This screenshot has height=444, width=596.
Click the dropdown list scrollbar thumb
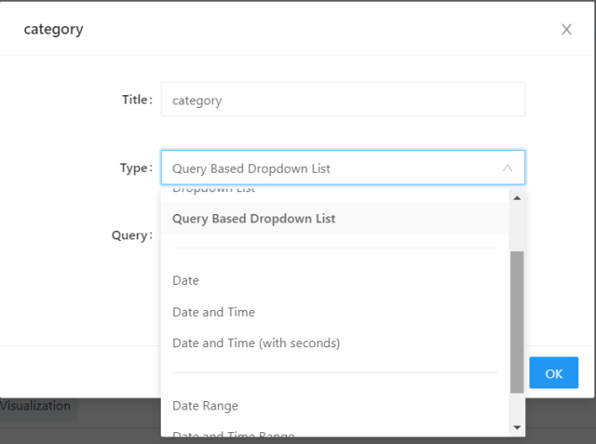tap(517, 322)
